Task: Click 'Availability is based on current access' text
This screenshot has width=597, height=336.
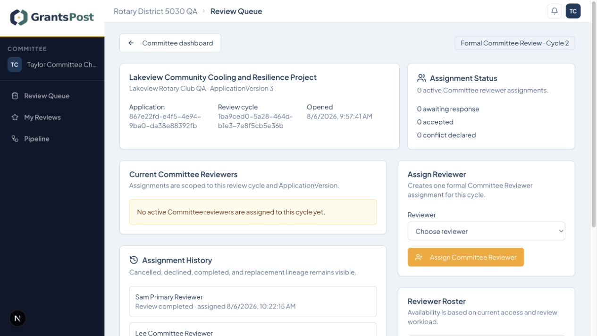Action: [482, 317]
